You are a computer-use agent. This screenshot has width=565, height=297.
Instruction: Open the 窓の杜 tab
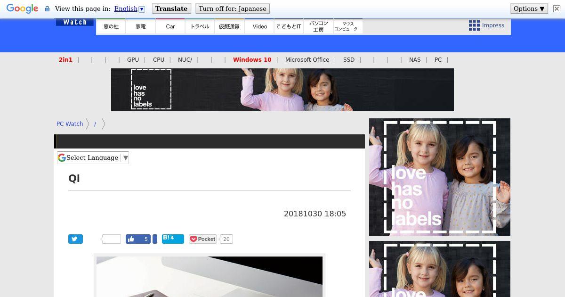111,26
